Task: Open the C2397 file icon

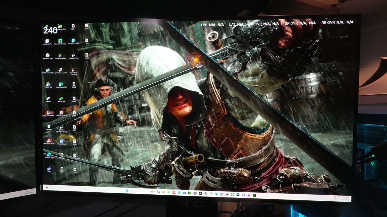Action: [x=74, y=128]
